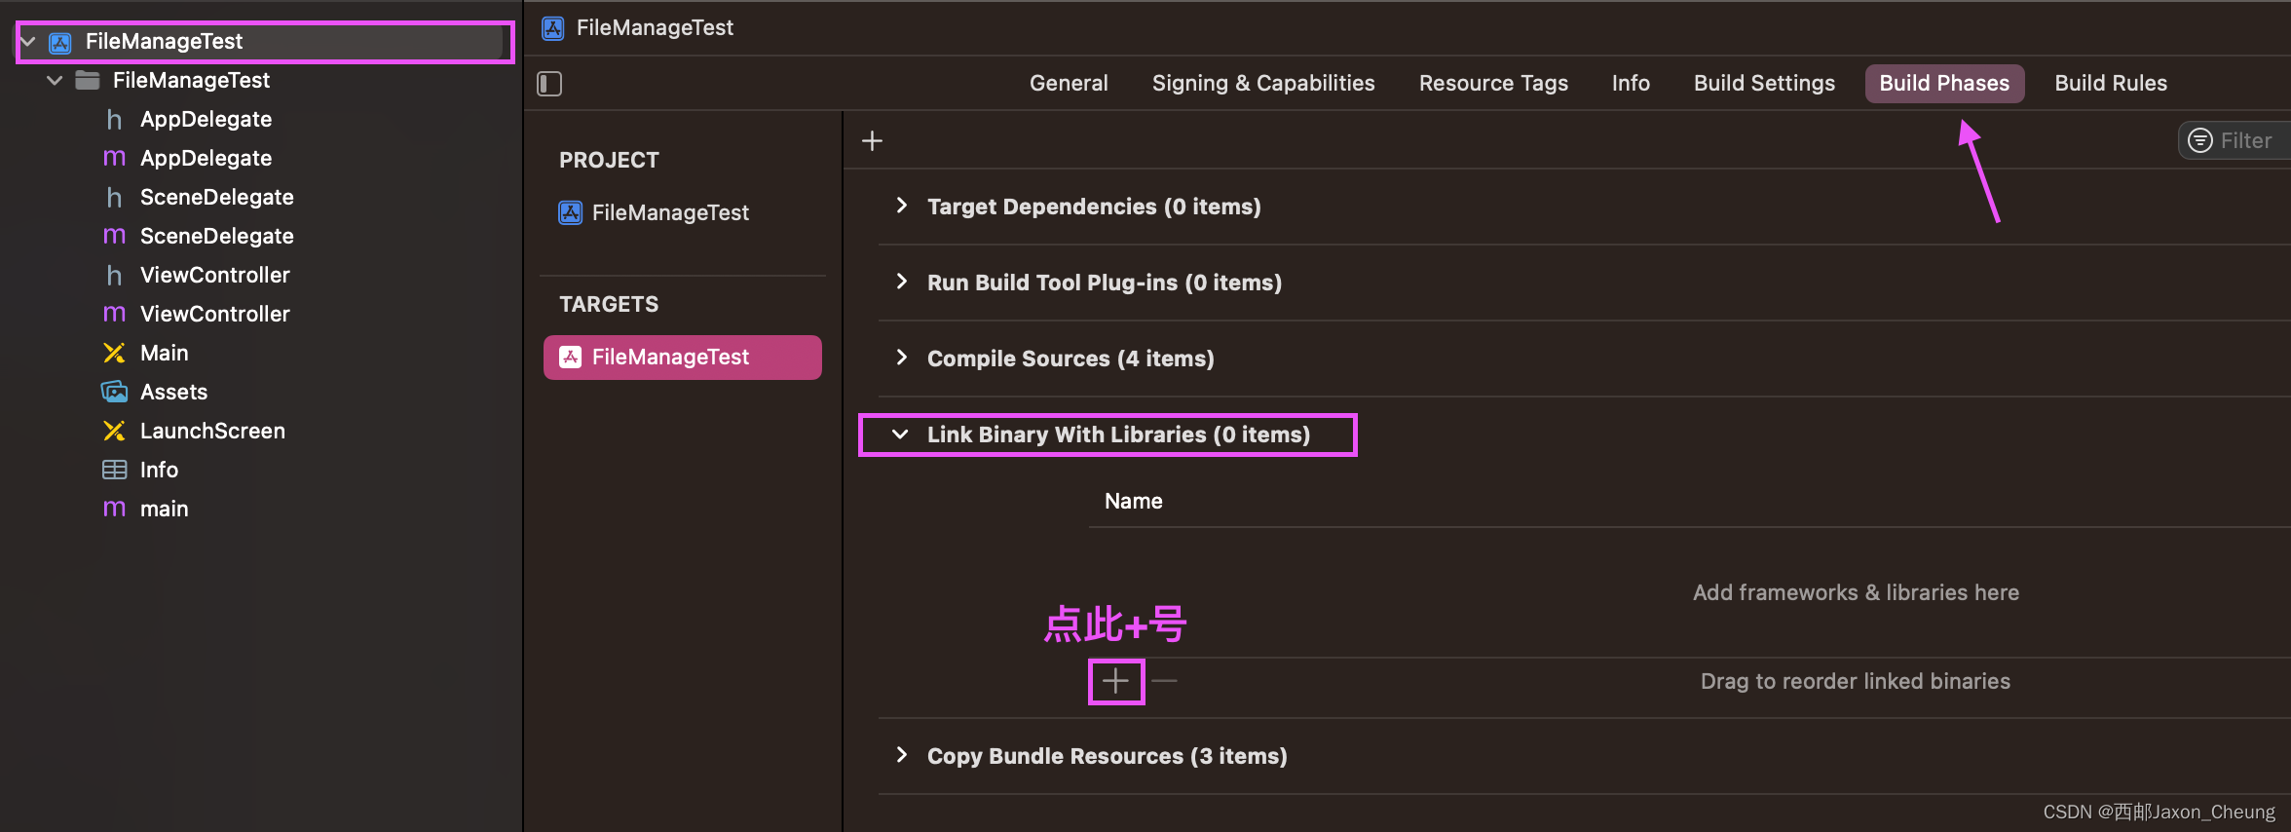Click the Run Build Tool Plug-ins title
2291x832 pixels.
click(x=1105, y=283)
